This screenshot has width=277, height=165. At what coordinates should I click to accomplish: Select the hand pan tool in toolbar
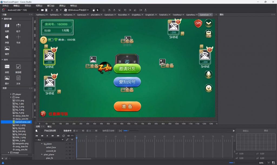tap(94, 10)
